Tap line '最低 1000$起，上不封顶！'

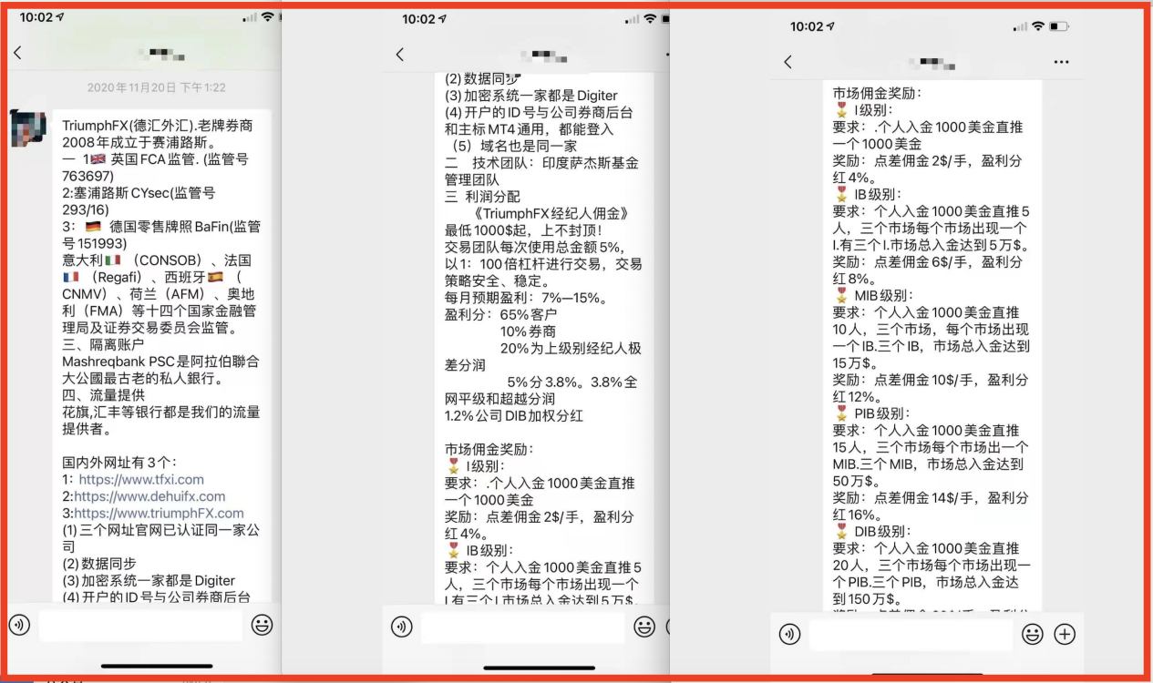coord(523,230)
